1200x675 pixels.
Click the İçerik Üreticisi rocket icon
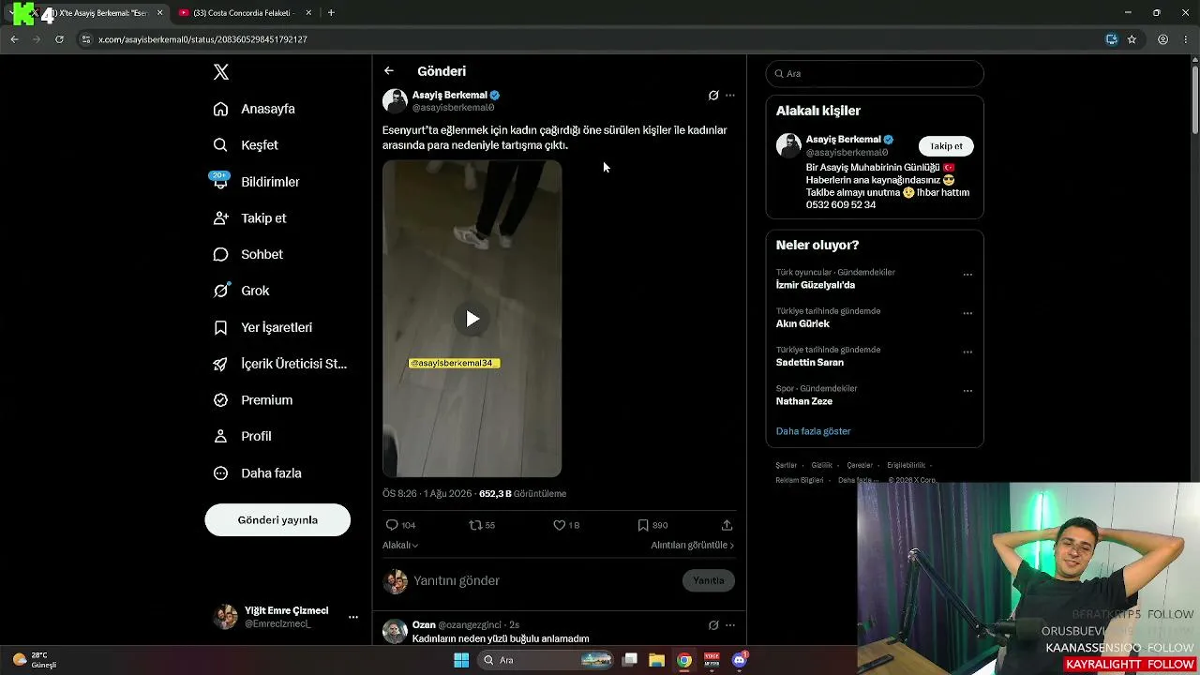220,364
